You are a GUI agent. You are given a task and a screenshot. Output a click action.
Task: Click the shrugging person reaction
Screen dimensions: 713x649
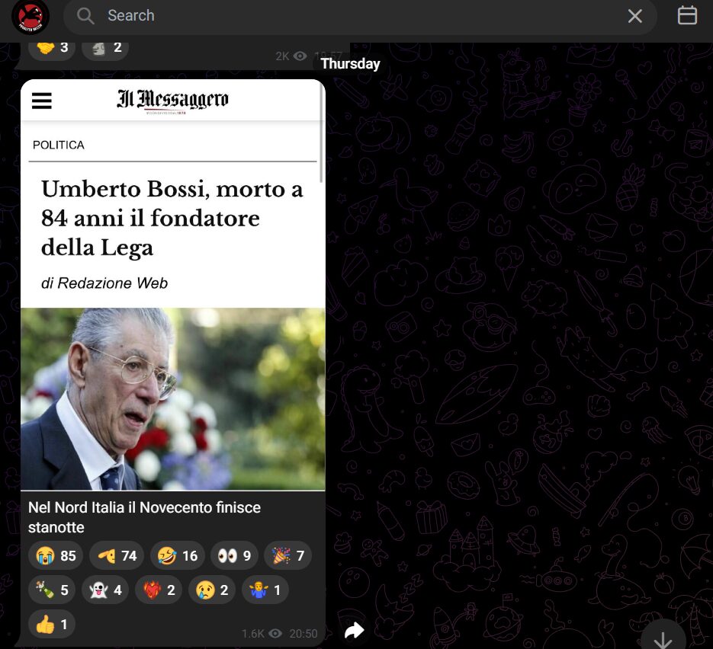[265, 590]
